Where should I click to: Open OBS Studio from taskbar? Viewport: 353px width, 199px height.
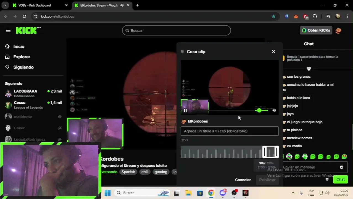[x=234, y=193]
